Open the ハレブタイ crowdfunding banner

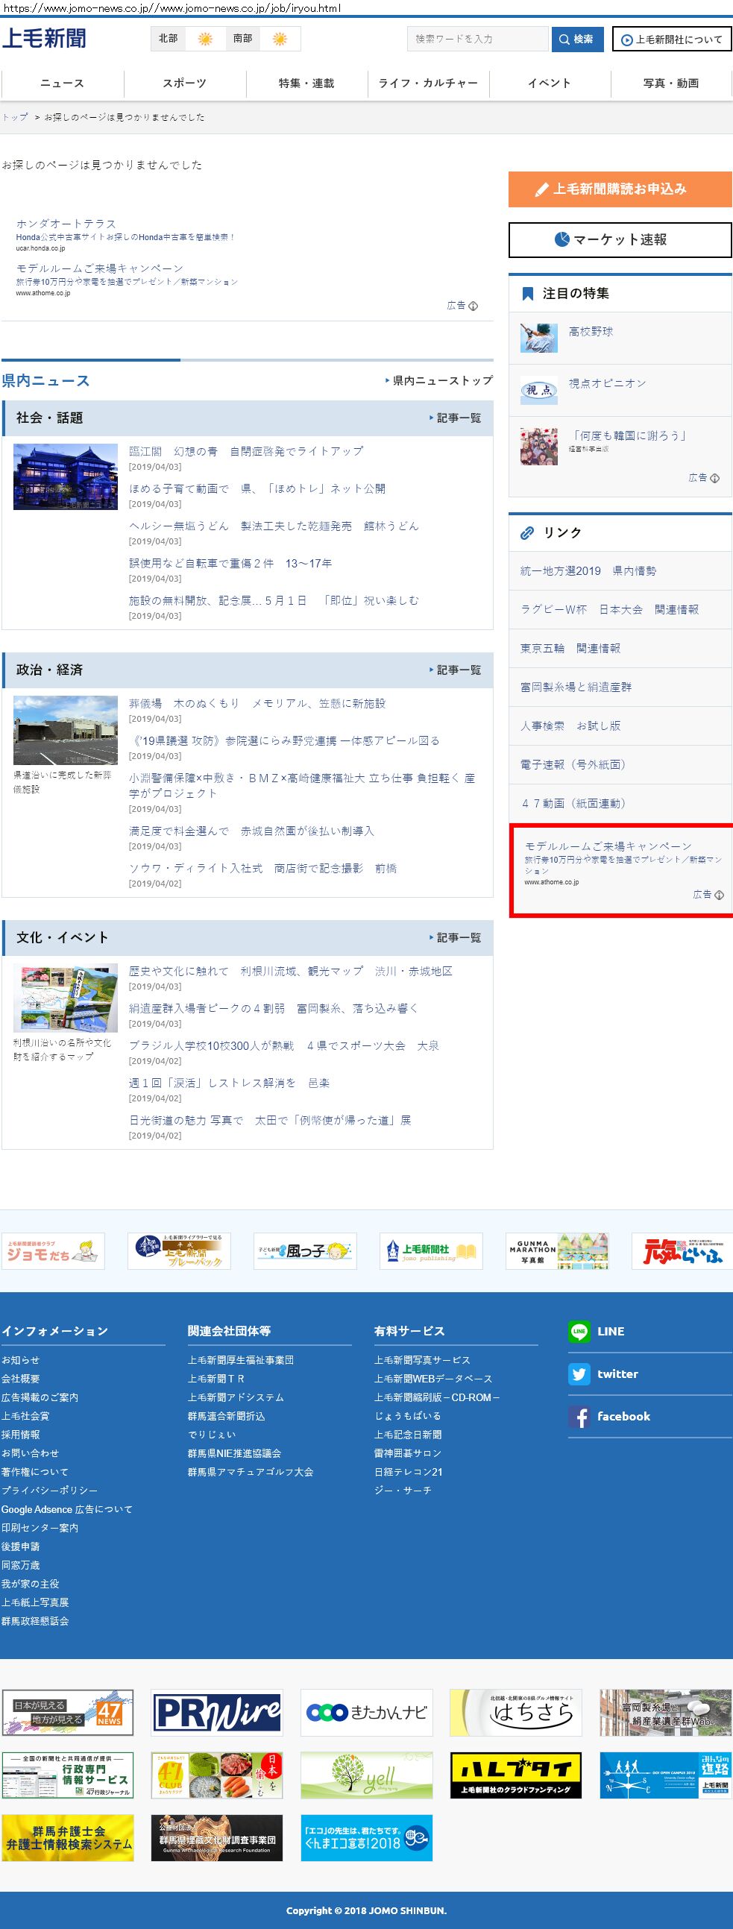click(516, 1775)
